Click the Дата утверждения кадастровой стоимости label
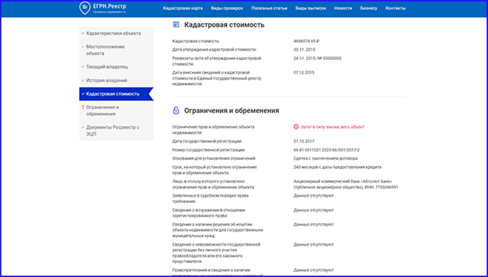 [x=215, y=50]
